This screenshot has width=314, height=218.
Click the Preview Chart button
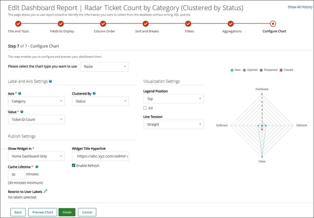pos(43,212)
